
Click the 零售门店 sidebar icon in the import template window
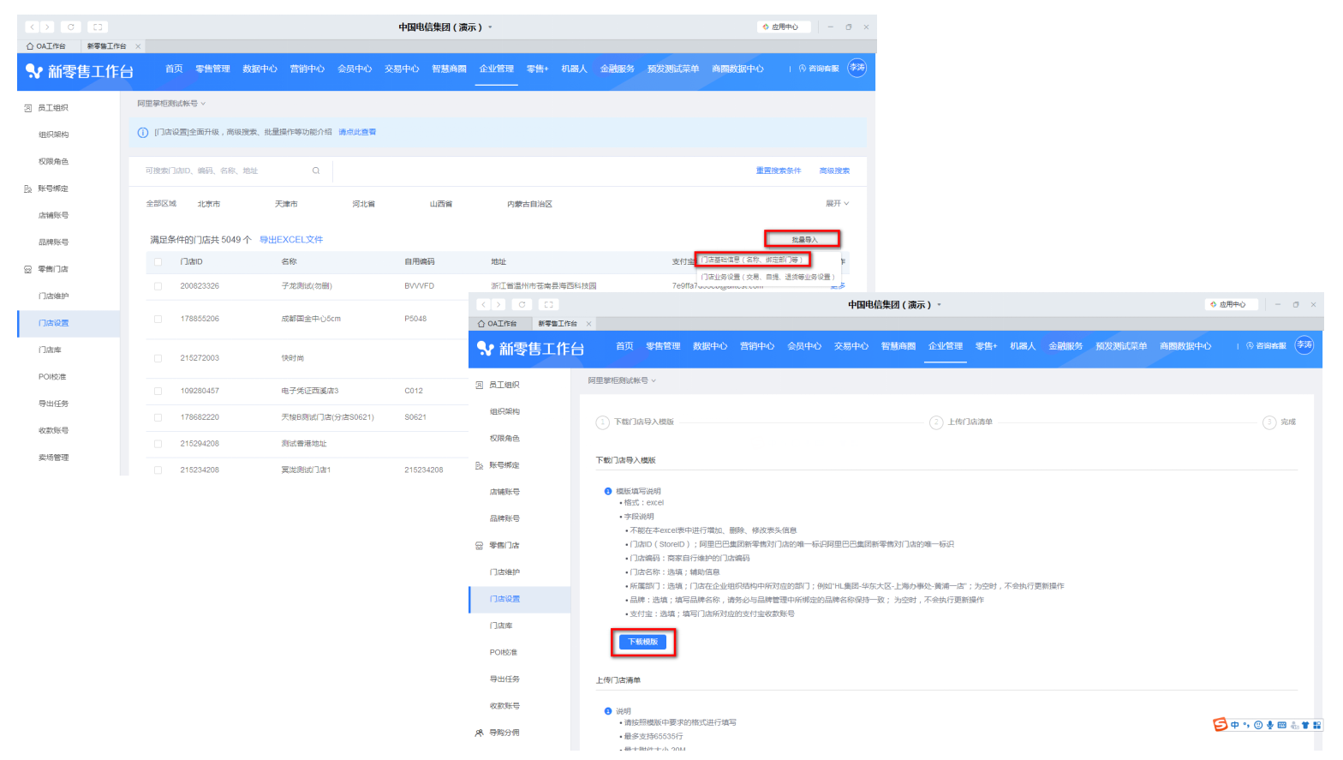tap(479, 546)
